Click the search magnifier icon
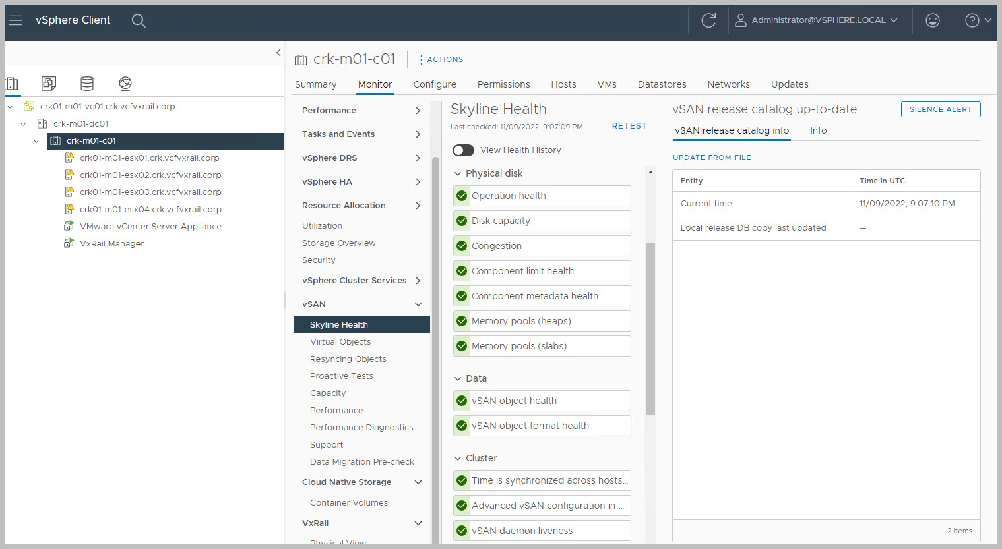Image resolution: width=1002 pixels, height=549 pixels. 138,20
